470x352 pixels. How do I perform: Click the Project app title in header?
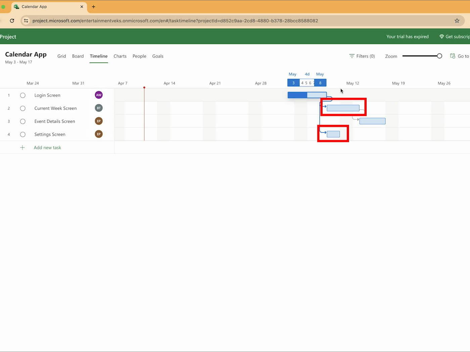[8, 37]
